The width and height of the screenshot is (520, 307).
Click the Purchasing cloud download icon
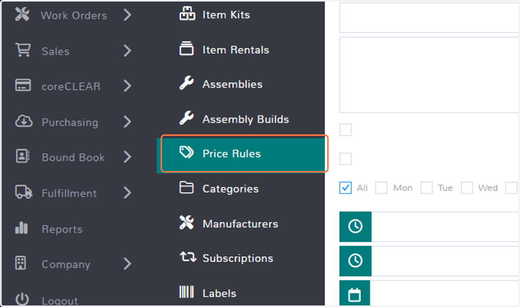pos(23,121)
